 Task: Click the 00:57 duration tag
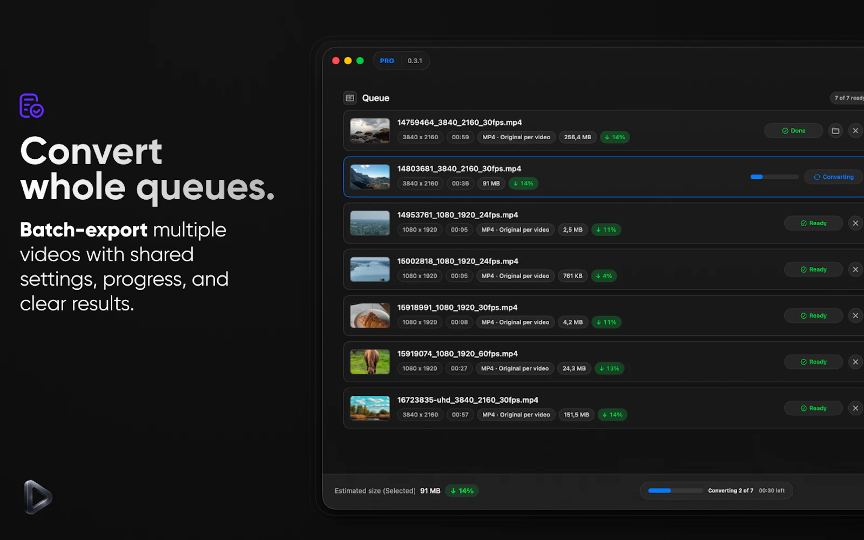point(460,415)
